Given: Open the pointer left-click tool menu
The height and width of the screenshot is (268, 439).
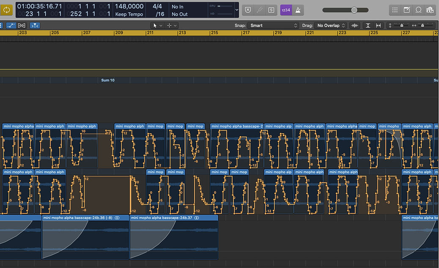Looking at the screenshot, I should [x=161, y=25].
